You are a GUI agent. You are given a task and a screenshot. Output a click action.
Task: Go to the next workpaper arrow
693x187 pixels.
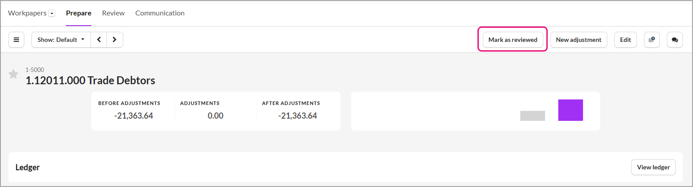click(115, 40)
